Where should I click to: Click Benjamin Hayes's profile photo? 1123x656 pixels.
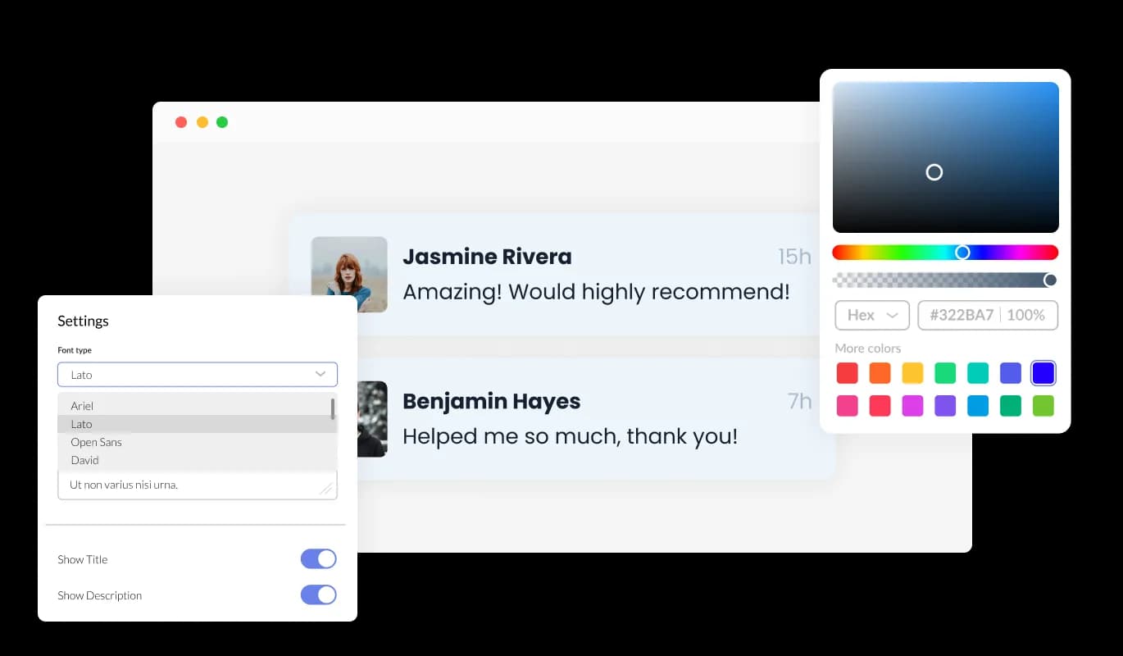tap(372, 419)
